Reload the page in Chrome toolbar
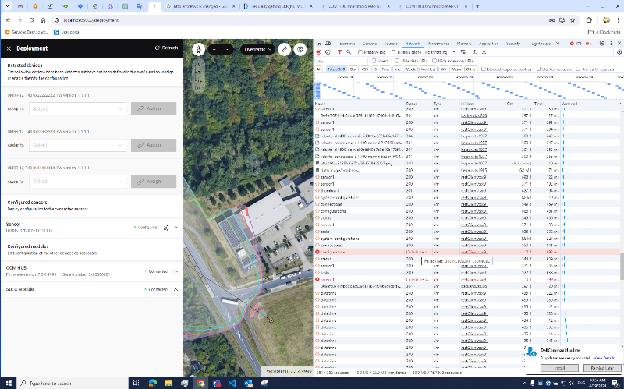The image size is (624, 389). (31, 20)
